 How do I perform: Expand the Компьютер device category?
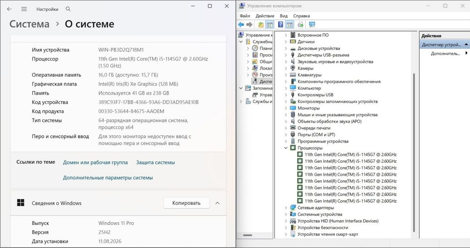(286, 88)
